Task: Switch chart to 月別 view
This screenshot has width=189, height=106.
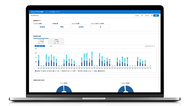Action: click(51, 46)
